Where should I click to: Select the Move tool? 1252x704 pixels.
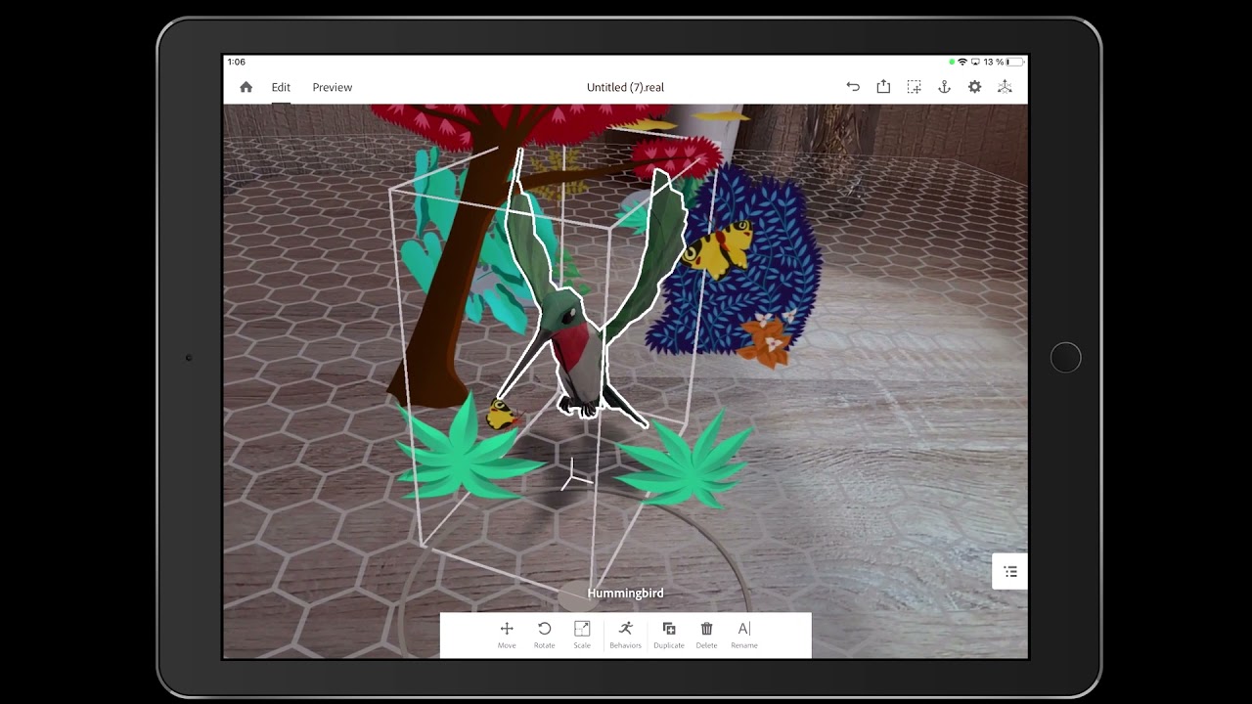[507, 635]
